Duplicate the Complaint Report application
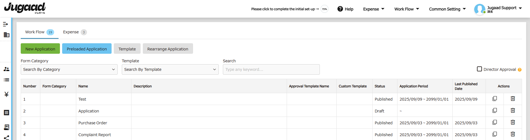 (x=495, y=134)
